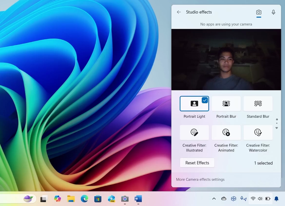285x206 pixels.
Task: Open Camera app in taskbar
Action: click(125, 199)
